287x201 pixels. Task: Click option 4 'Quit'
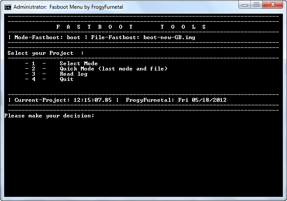pyautogui.click(x=67, y=79)
